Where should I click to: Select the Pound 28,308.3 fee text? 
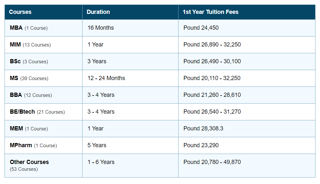click(x=203, y=128)
